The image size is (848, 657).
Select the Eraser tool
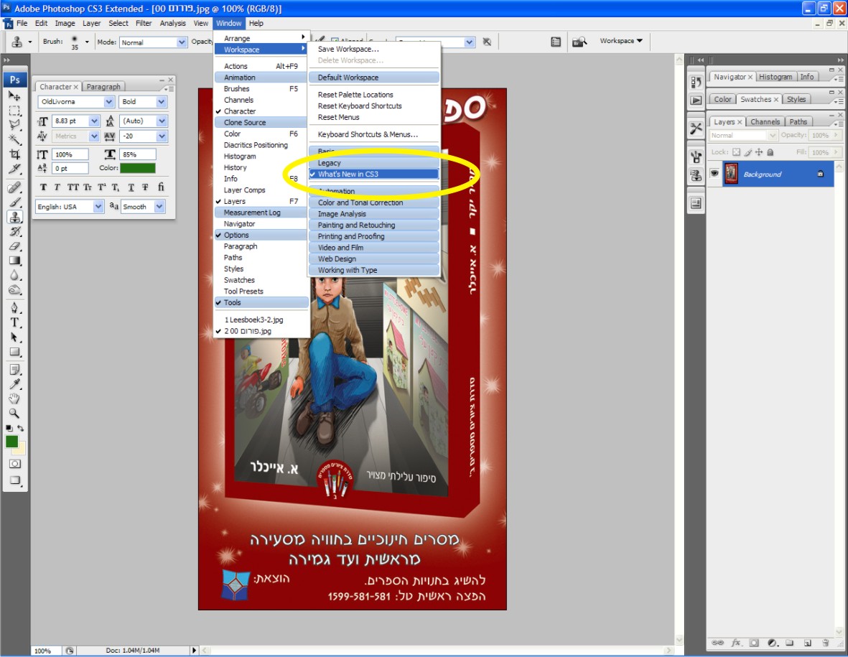(x=14, y=246)
